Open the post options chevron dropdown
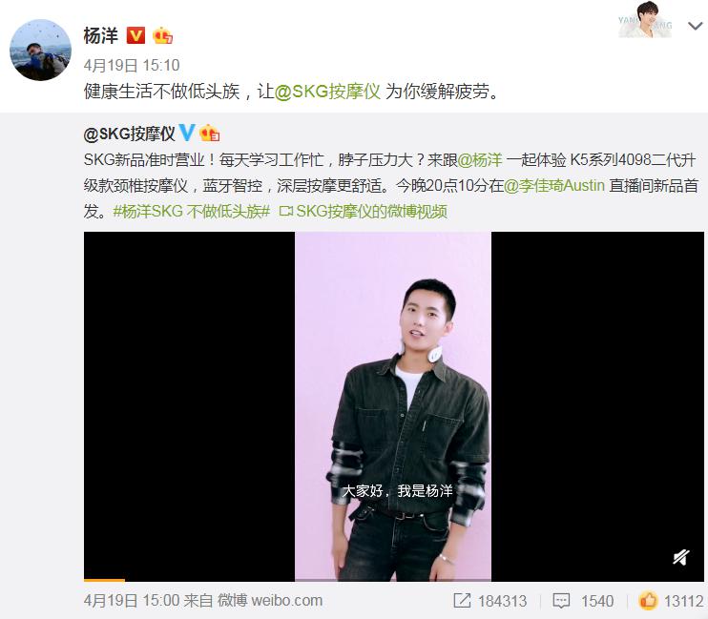The image size is (708, 619). point(695,26)
